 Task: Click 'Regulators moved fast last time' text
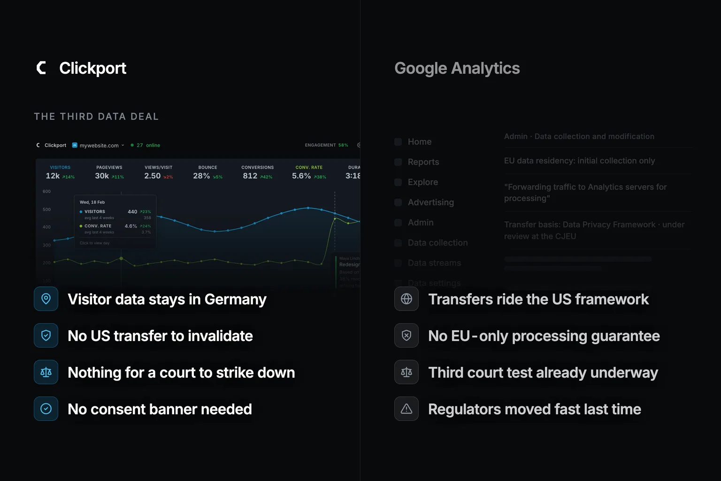pos(535,409)
